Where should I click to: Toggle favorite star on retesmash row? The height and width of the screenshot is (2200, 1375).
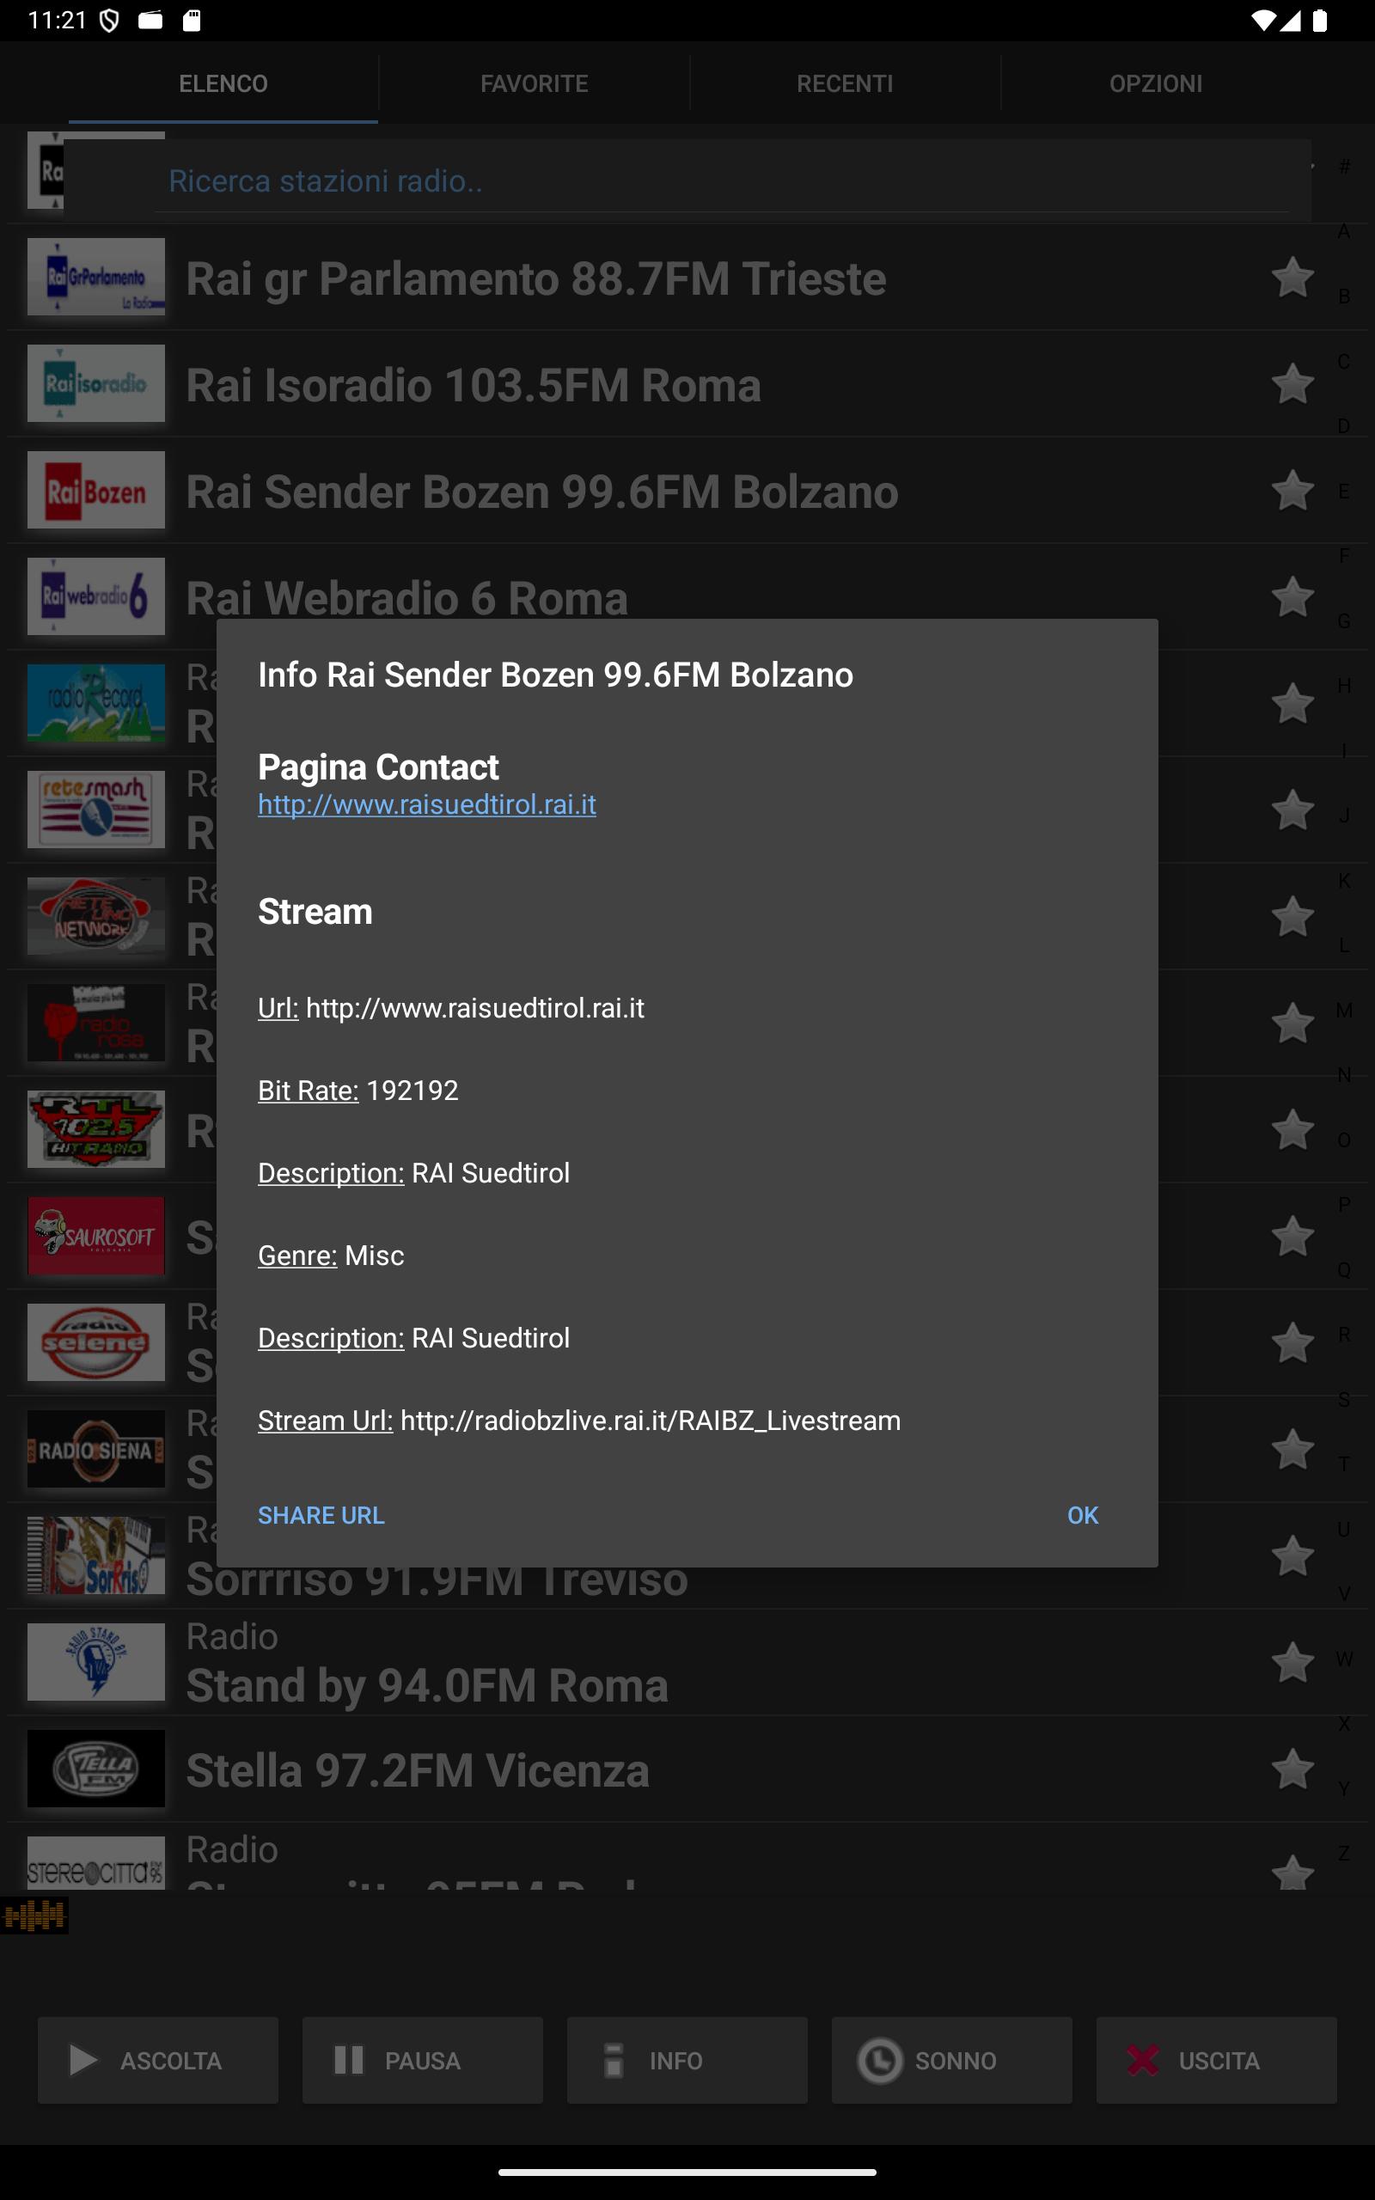(x=1292, y=810)
